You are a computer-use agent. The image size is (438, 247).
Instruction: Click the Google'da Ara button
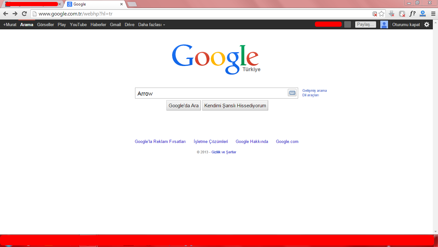click(x=184, y=105)
